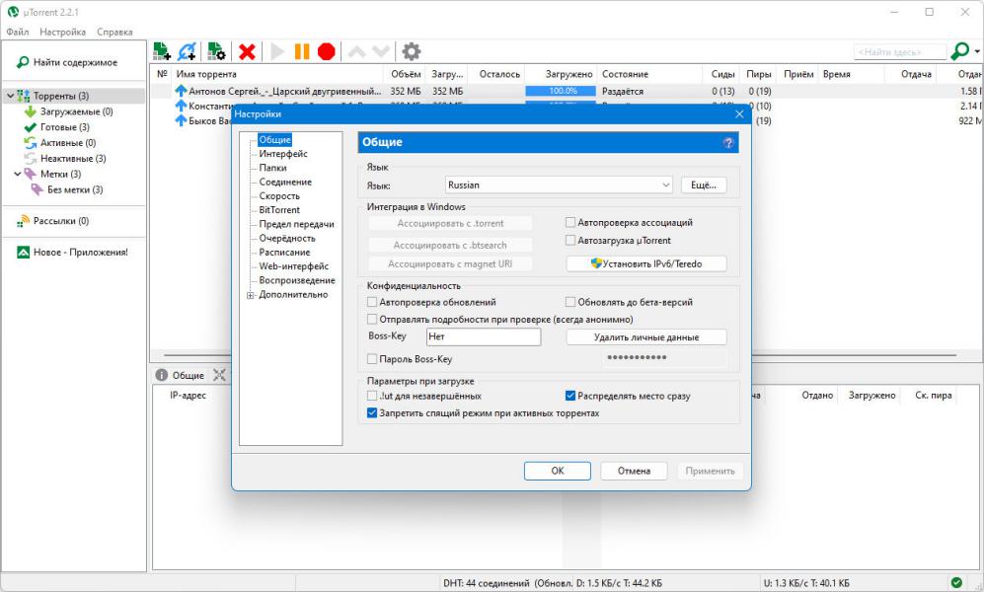The width and height of the screenshot is (984, 592).
Task: Select 'Загружаемые (0)' in the sidebar
Action: (x=77, y=111)
